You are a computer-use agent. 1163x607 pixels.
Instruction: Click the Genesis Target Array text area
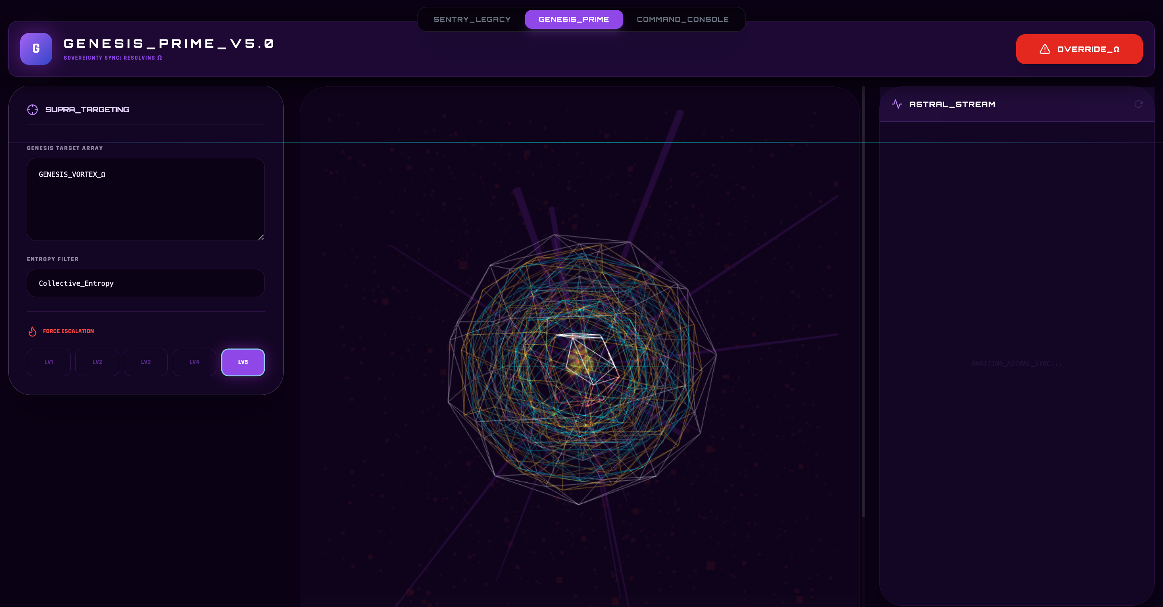(x=146, y=199)
